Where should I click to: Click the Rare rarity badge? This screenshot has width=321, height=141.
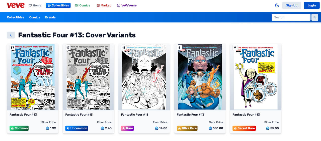(127, 128)
